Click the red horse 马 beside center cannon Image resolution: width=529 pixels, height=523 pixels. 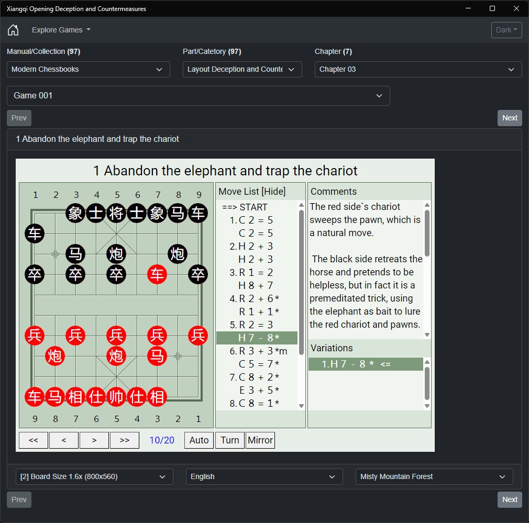click(157, 356)
